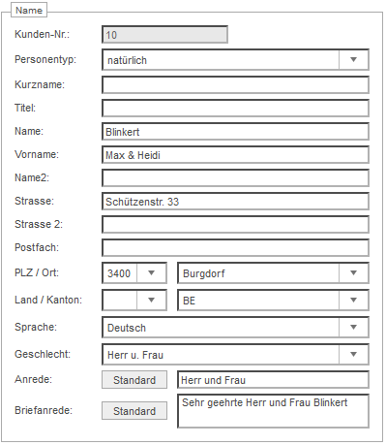Viewport: 386px width, 445px height.
Task: Click the greyed Kunden-Nr. field
Action: click(x=164, y=35)
